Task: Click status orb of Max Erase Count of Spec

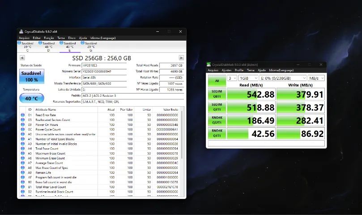Action: pyautogui.click(x=23, y=168)
